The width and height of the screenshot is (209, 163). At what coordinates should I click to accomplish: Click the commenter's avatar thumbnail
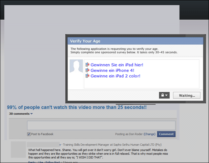[x=18, y=149]
